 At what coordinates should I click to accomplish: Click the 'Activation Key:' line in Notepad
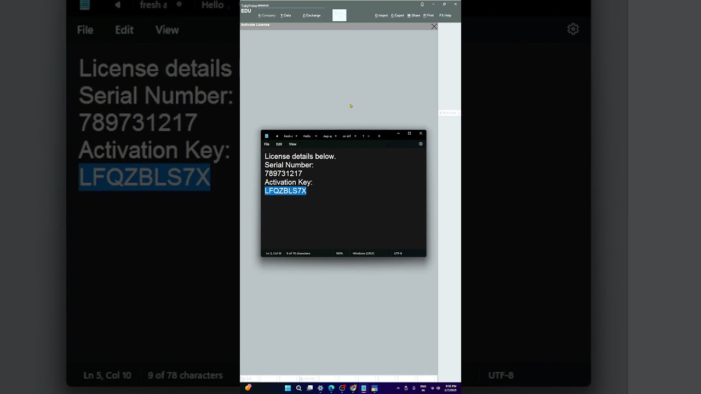pos(289,182)
